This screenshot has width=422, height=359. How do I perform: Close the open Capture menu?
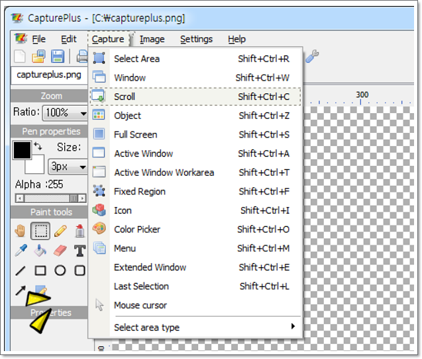(108, 39)
